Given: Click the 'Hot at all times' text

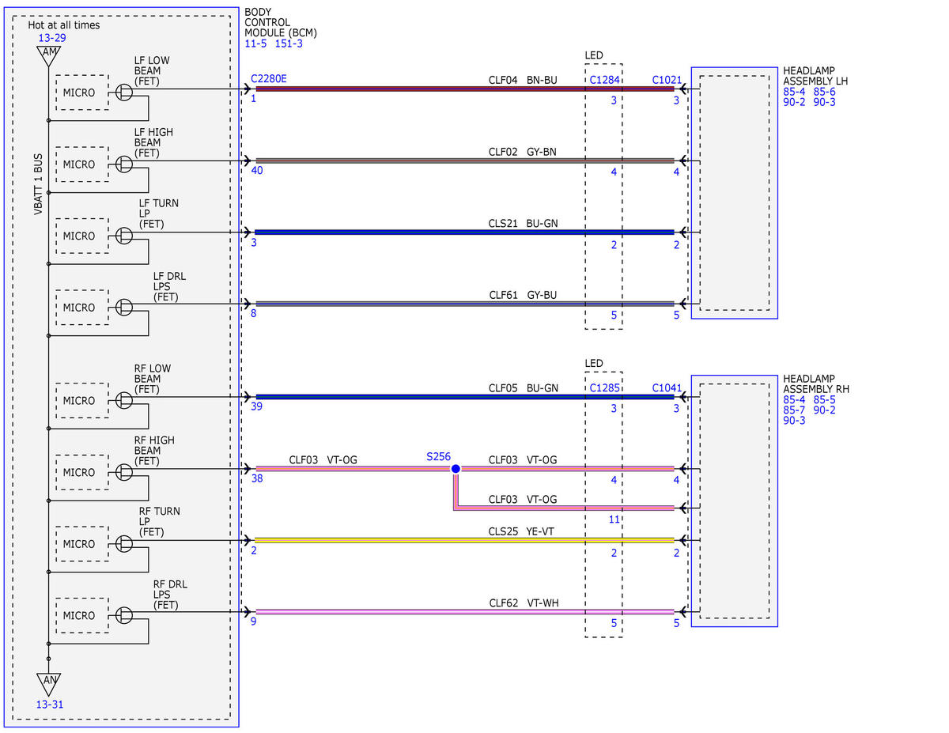Looking at the screenshot, I should tap(64, 25).
